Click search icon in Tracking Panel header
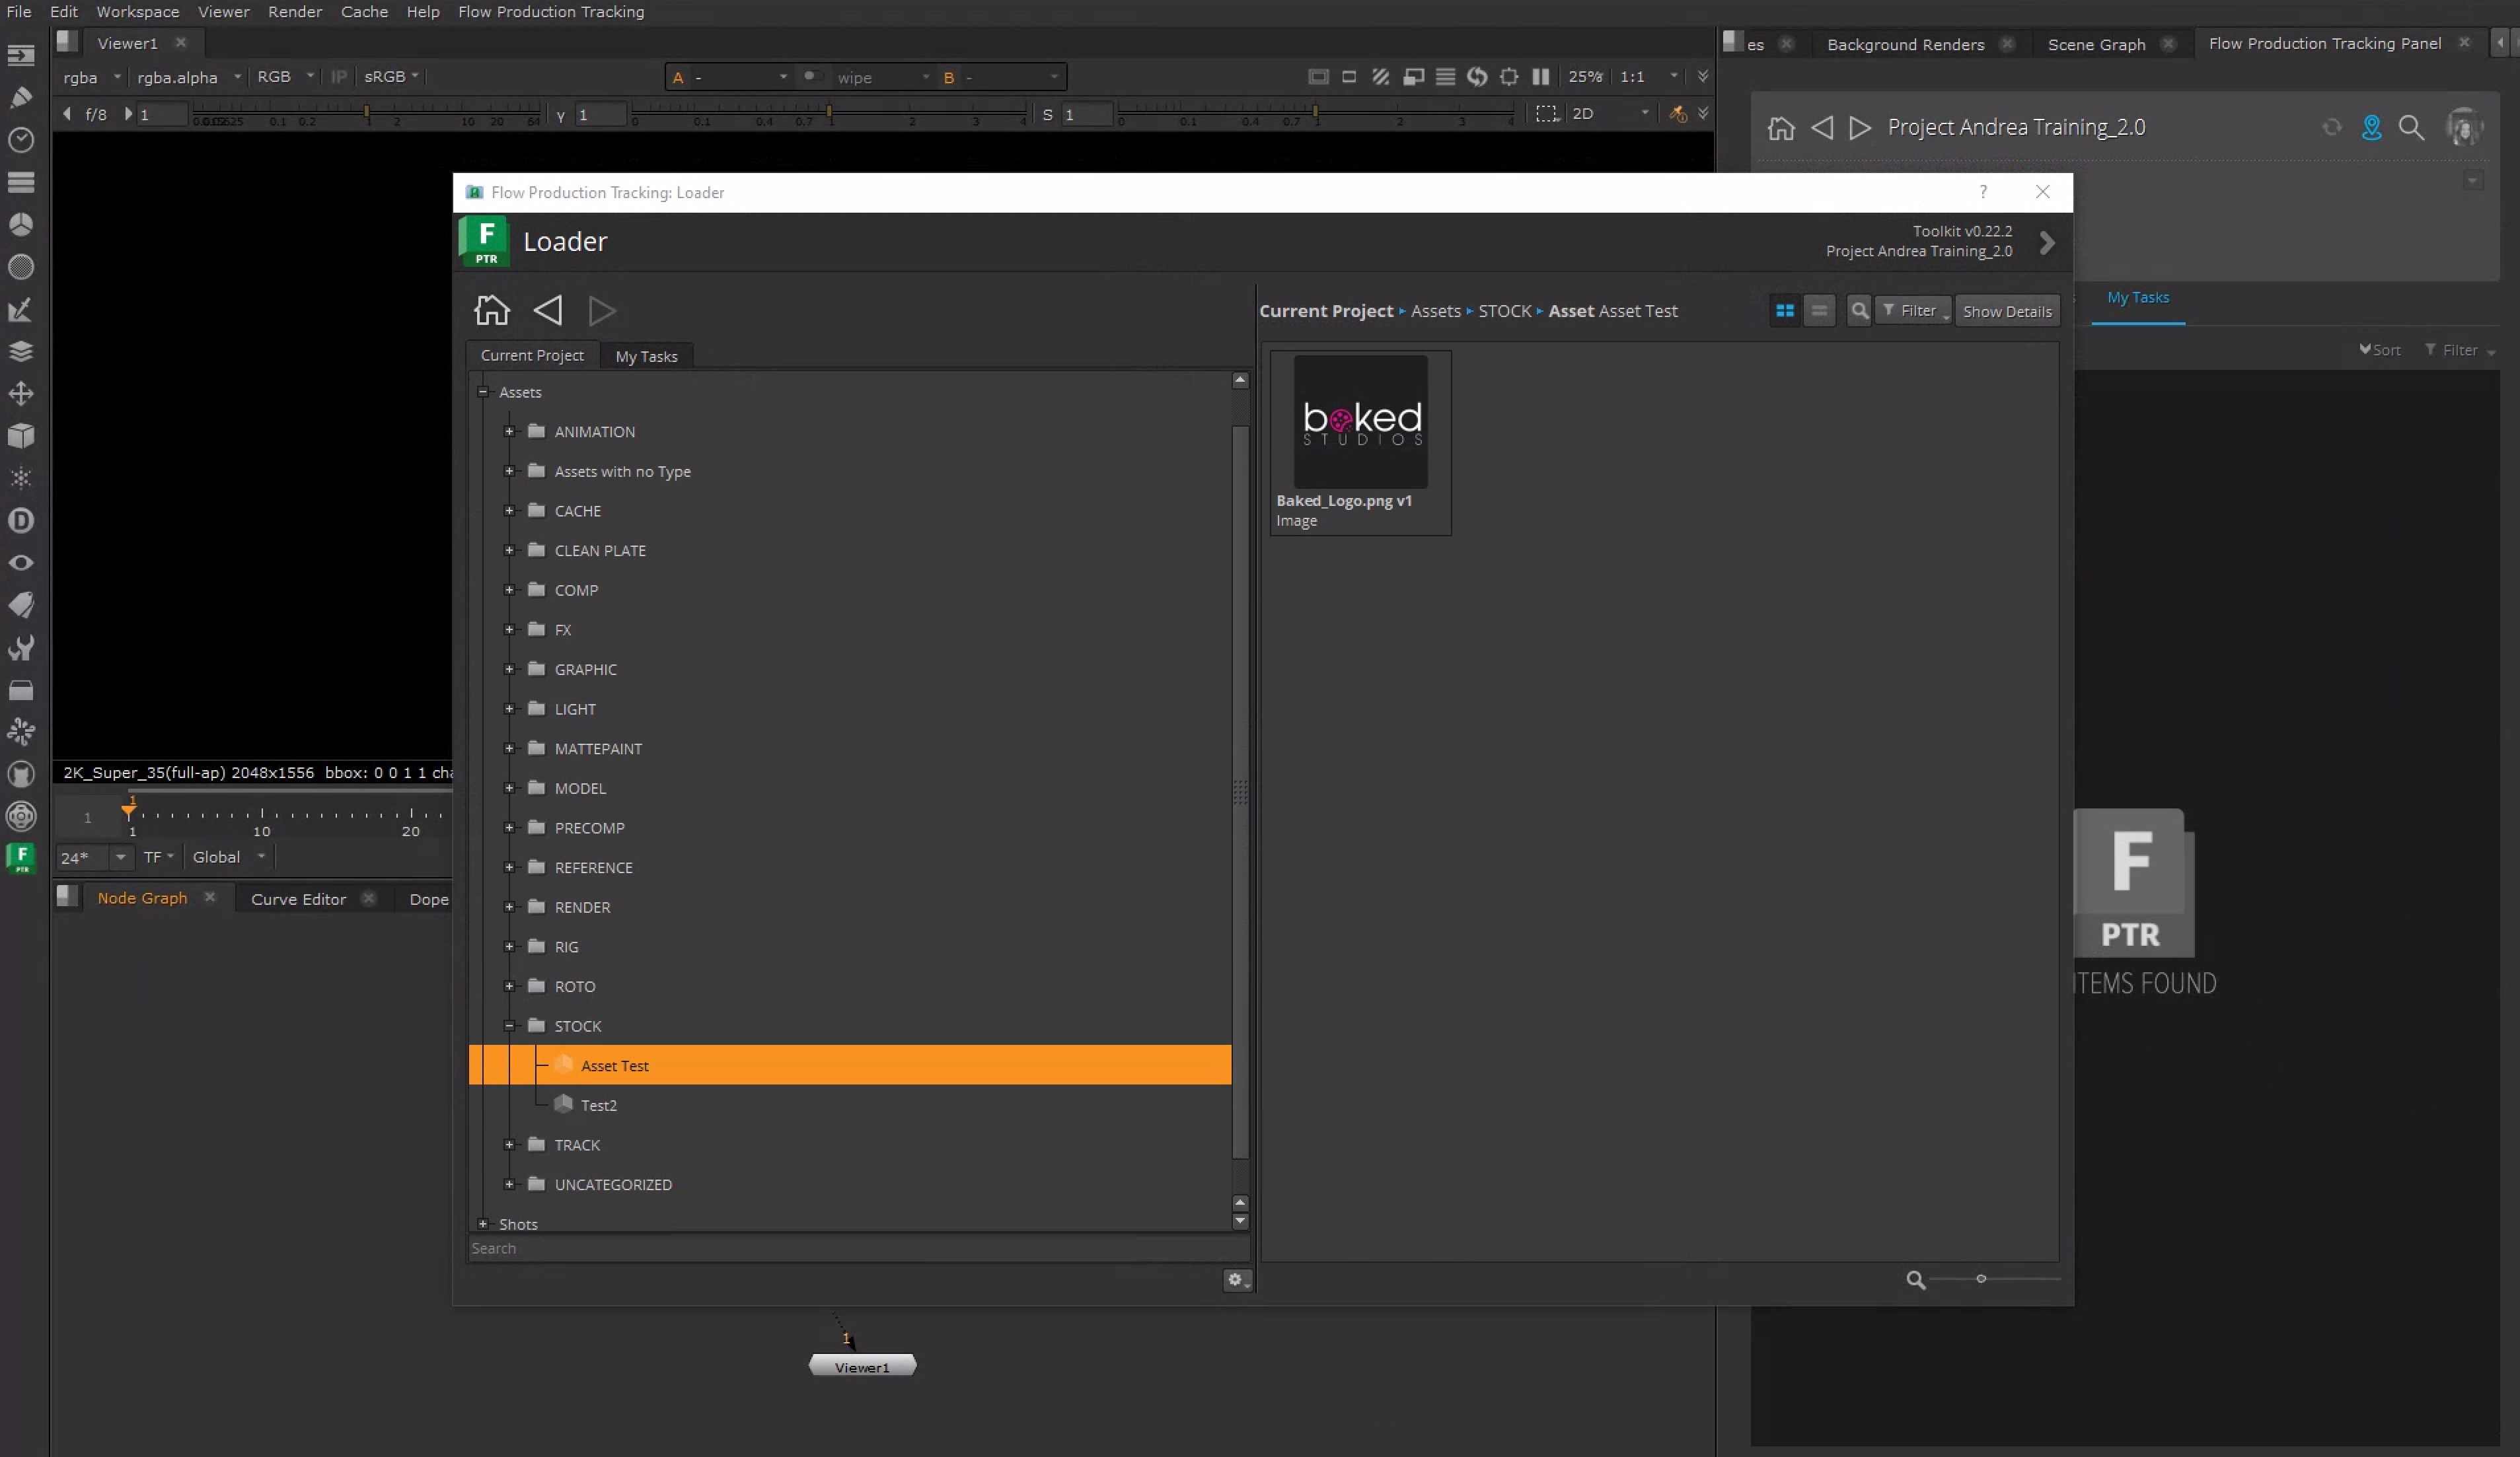Viewport: 2520px width, 1457px height. (x=2411, y=128)
